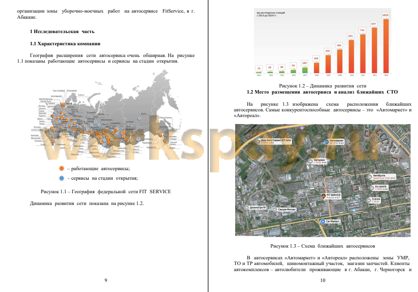Click the Russia map of the FIT SERVICE network
418x292 pixels.
[106, 114]
